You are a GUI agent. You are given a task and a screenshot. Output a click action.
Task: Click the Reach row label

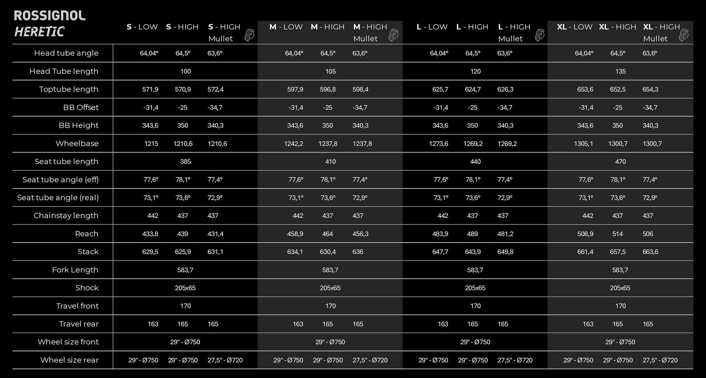click(x=87, y=234)
